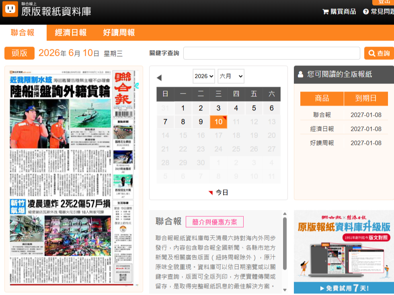394x295 pixels.
Task: Open 簡介與優惠方案 link
Action: click(x=215, y=222)
